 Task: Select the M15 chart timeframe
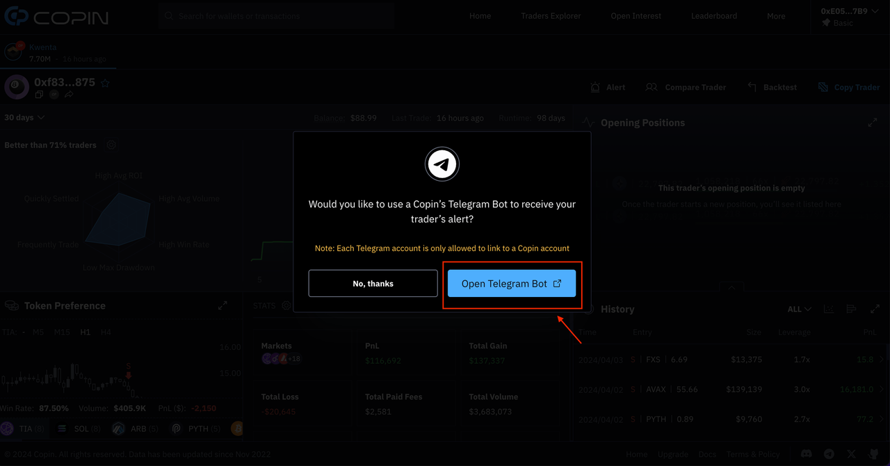click(62, 332)
